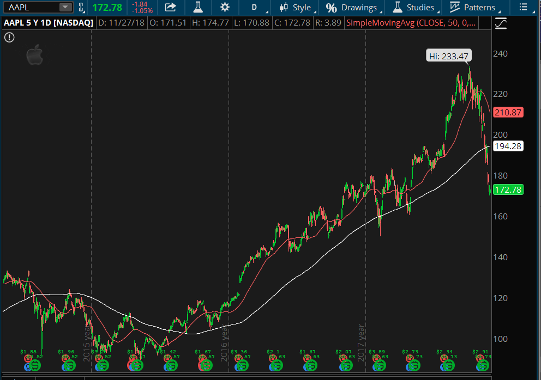Screen dimensions: 541x380
Task: Click the C: 172.78 close value
Action: 292,23
